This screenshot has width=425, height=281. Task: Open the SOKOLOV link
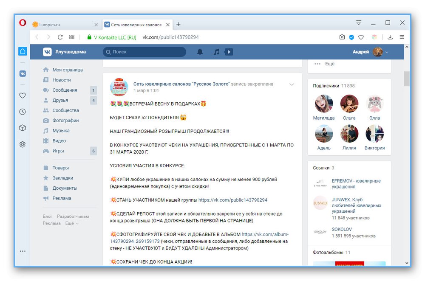[x=342, y=229]
